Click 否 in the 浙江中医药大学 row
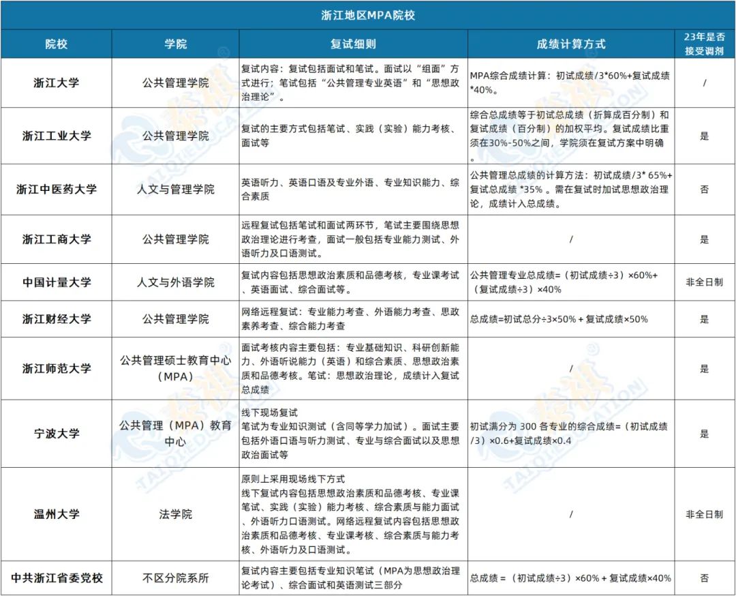 (x=705, y=190)
